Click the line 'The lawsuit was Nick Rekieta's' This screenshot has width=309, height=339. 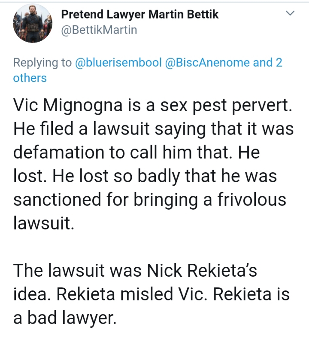coord(135,270)
